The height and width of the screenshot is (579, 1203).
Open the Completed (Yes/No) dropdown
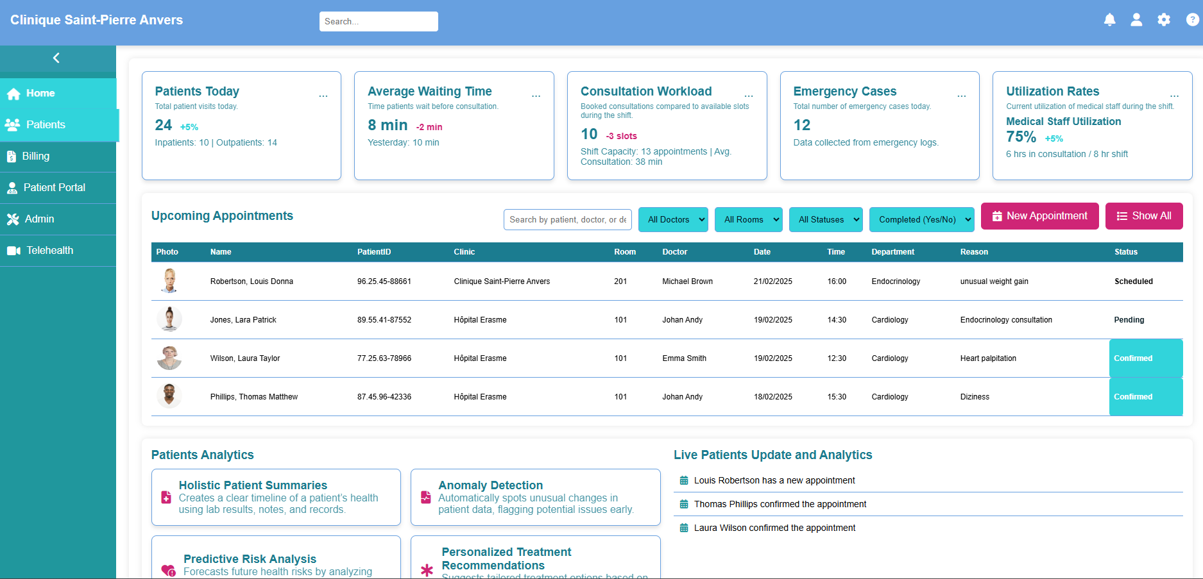(921, 219)
